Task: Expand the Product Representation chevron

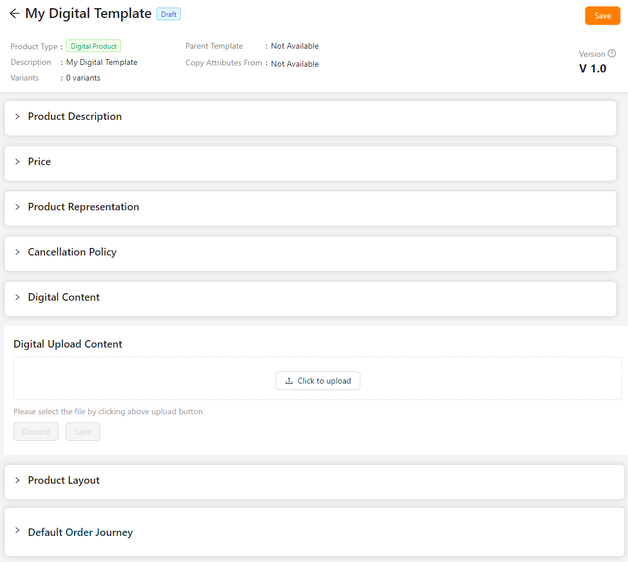Action: tap(17, 207)
